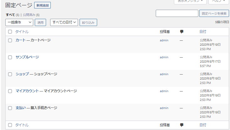Click the 固定ページ page heading

tap(19, 5)
